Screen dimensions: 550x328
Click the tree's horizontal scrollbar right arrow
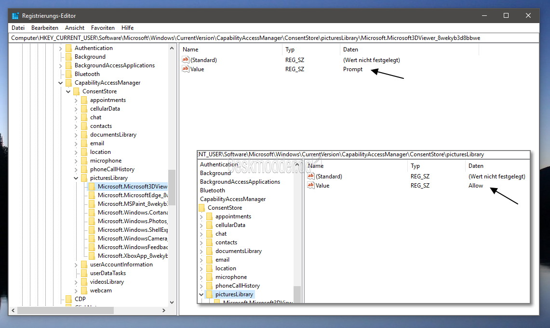[x=164, y=311]
